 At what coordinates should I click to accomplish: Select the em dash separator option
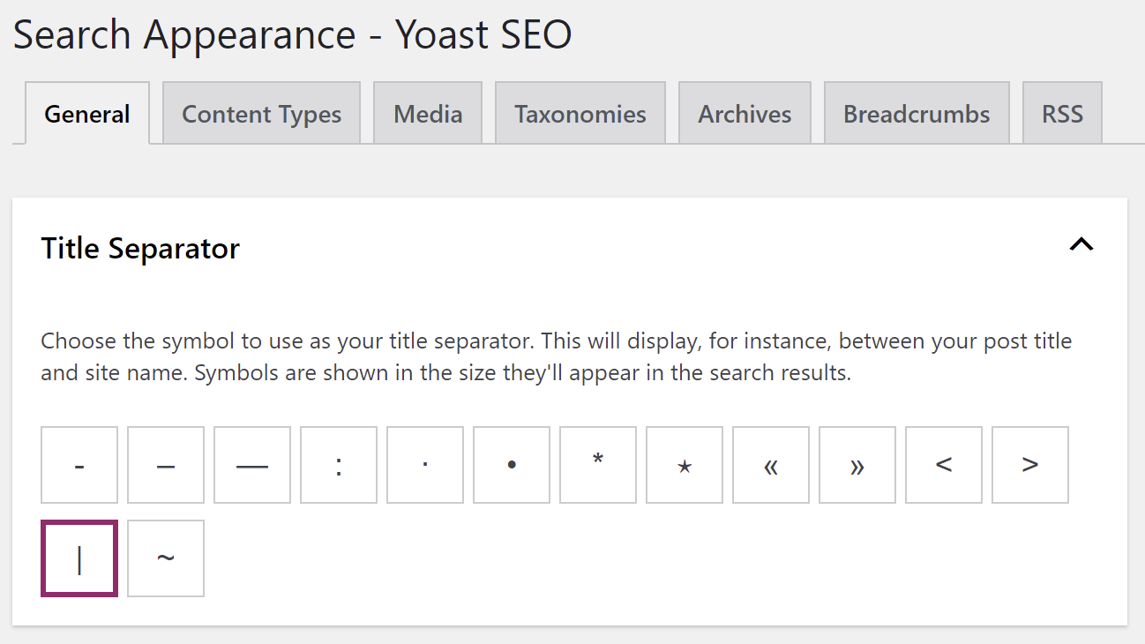(x=252, y=465)
